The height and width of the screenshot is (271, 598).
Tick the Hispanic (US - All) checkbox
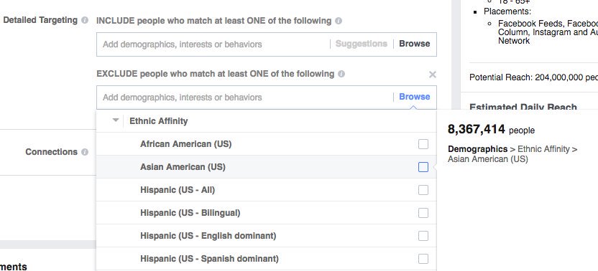[x=423, y=190]
